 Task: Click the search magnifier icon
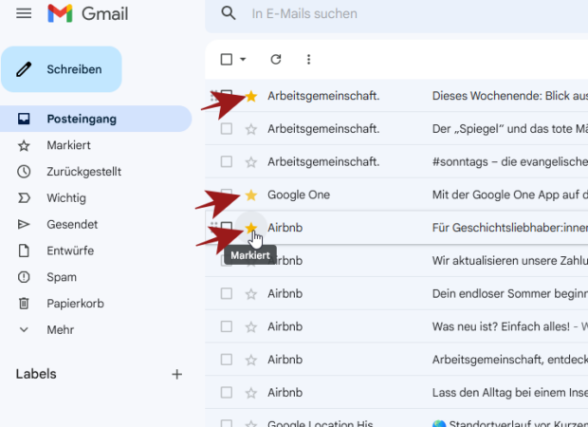pyautogui.click(x=229, y=13)
